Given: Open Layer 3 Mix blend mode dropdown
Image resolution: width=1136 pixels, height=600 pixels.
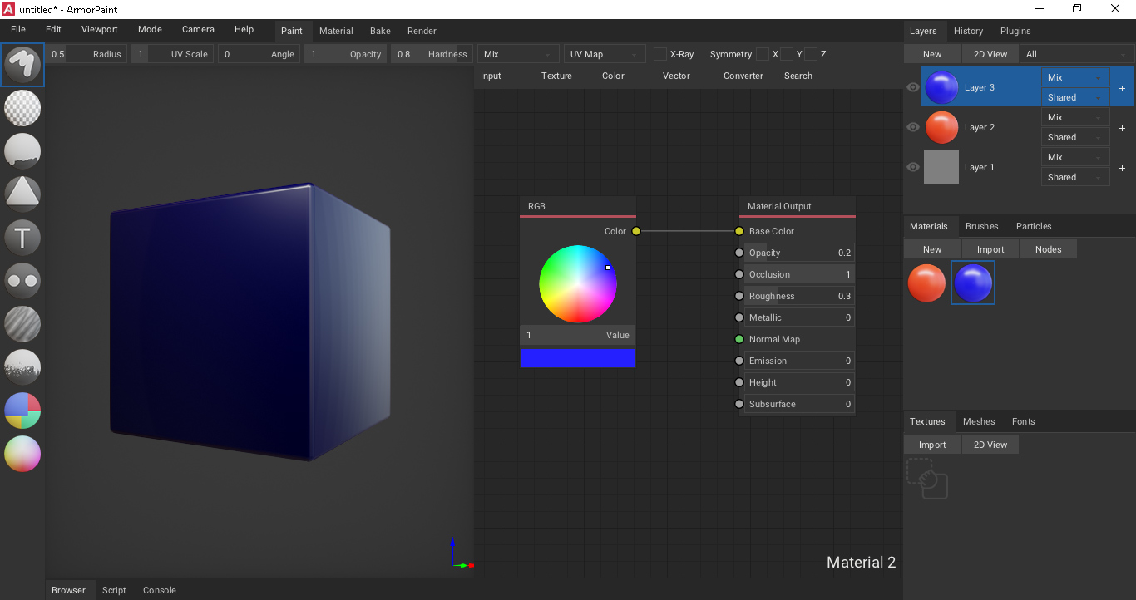Looking at the screenshot, I should (1075, 77).
